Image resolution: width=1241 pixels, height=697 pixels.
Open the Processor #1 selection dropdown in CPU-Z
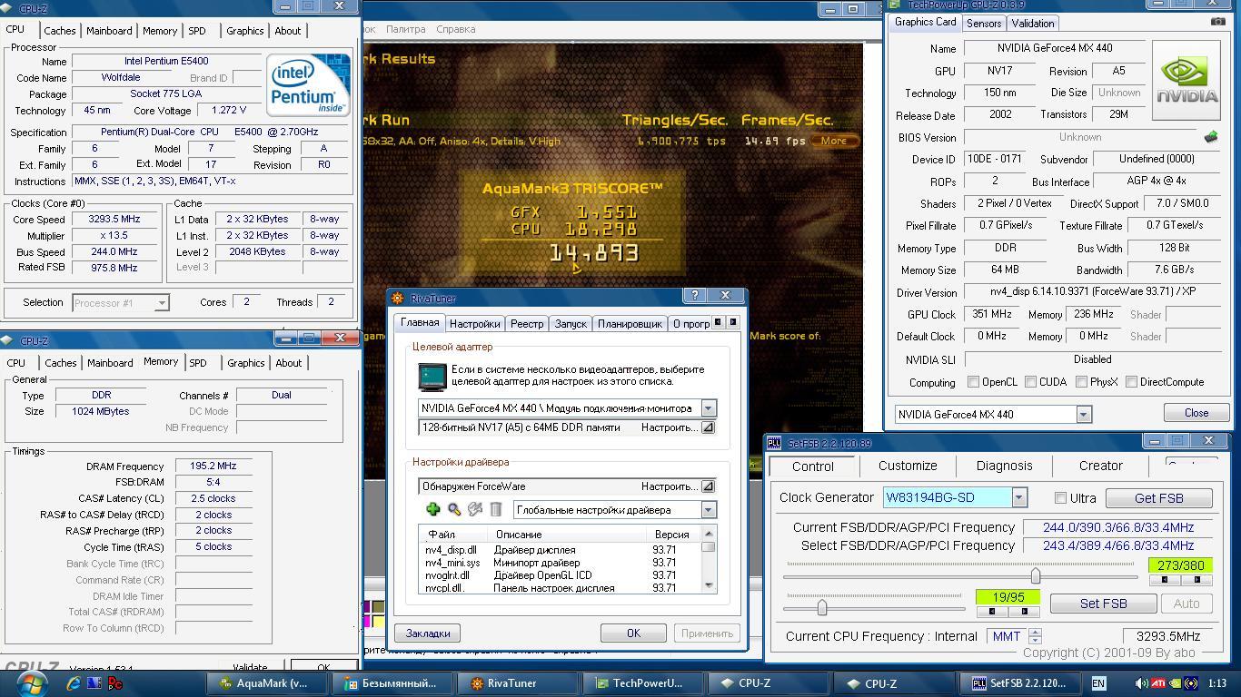click(x=161, y=303)
